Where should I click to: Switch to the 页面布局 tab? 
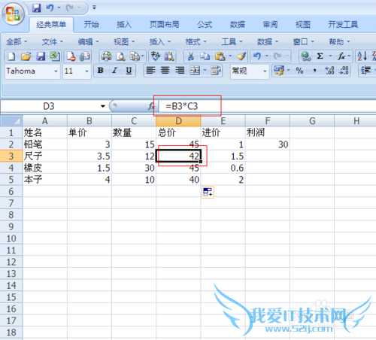pos(165,25)
